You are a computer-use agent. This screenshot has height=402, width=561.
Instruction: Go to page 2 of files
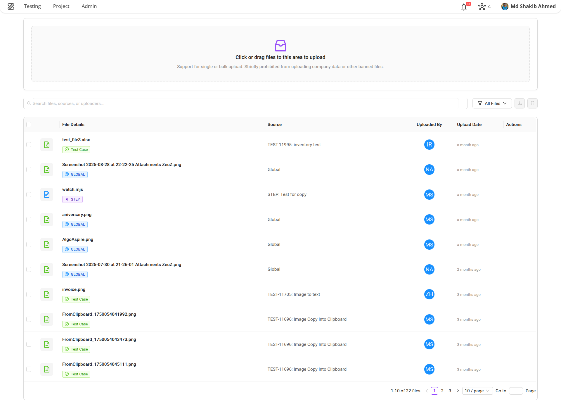click(x=442, y=391)
